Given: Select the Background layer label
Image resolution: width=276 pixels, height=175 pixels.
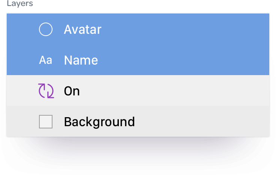Looking at the screenshot, I should point(99,122).
